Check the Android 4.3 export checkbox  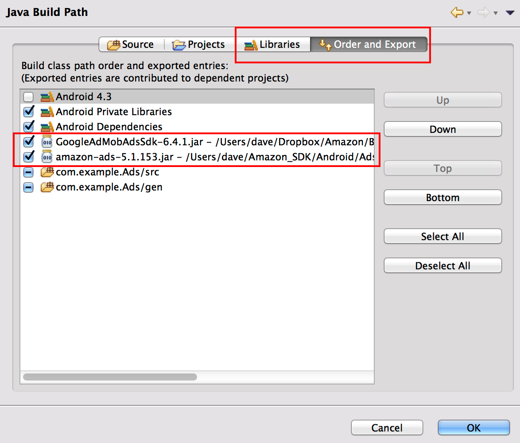[28, 97]
